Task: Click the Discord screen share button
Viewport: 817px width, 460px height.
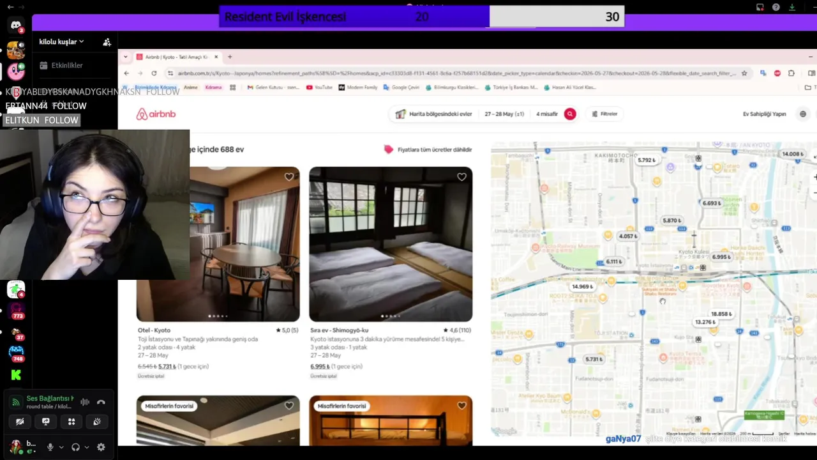Action: [45, 422]
